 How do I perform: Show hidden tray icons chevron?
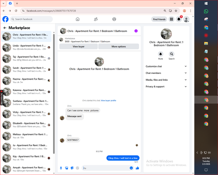[x=197, y=153]
